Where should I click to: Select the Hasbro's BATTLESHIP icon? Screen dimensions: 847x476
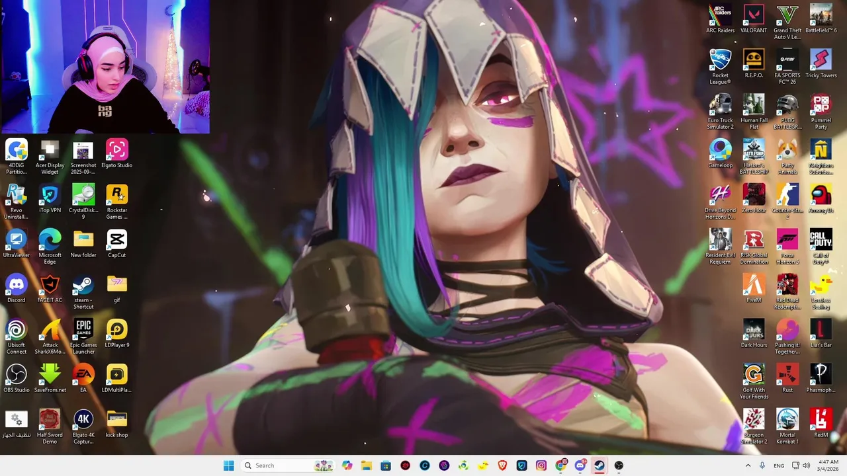(x=754, y=157)
